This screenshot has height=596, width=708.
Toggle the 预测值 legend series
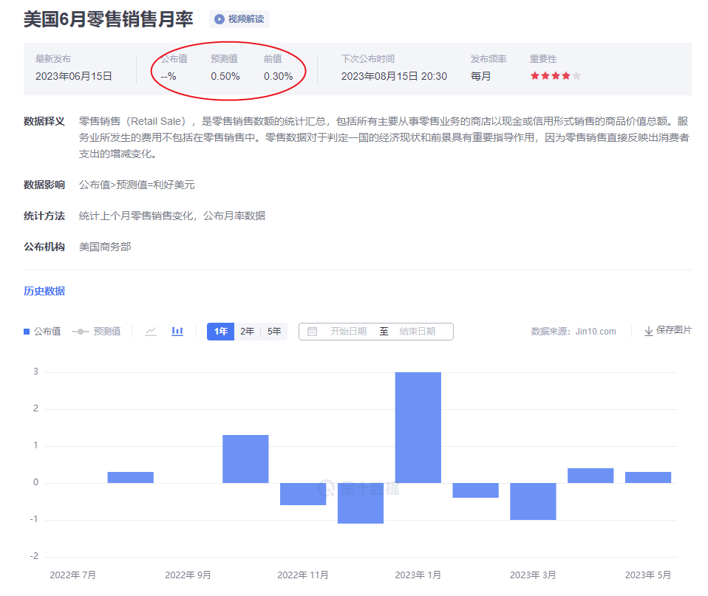(96, 332)
